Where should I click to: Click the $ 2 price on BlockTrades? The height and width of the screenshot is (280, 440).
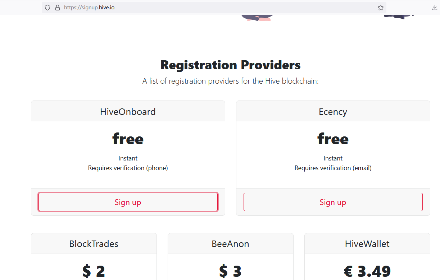94,271
